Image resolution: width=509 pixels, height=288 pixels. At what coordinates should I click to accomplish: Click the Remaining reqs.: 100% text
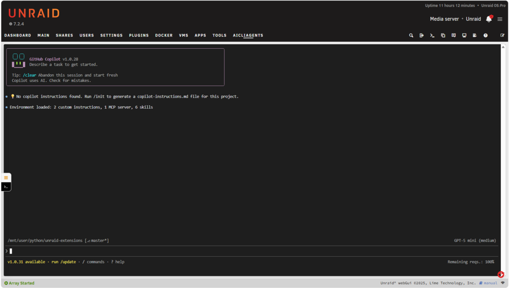[x=471, y=262]
